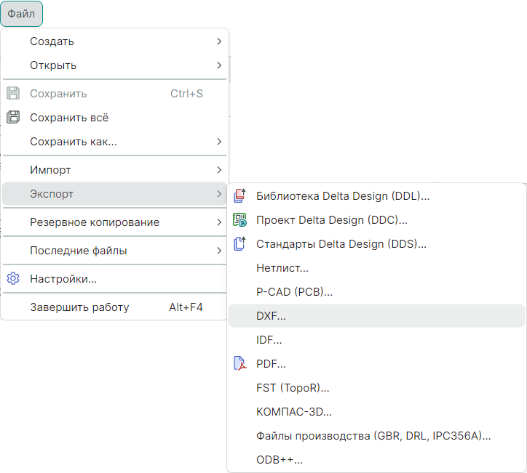The width and height of the screenshot is (527, 473).
Task: Click the PDF export icon
Action: coord(239,363)
